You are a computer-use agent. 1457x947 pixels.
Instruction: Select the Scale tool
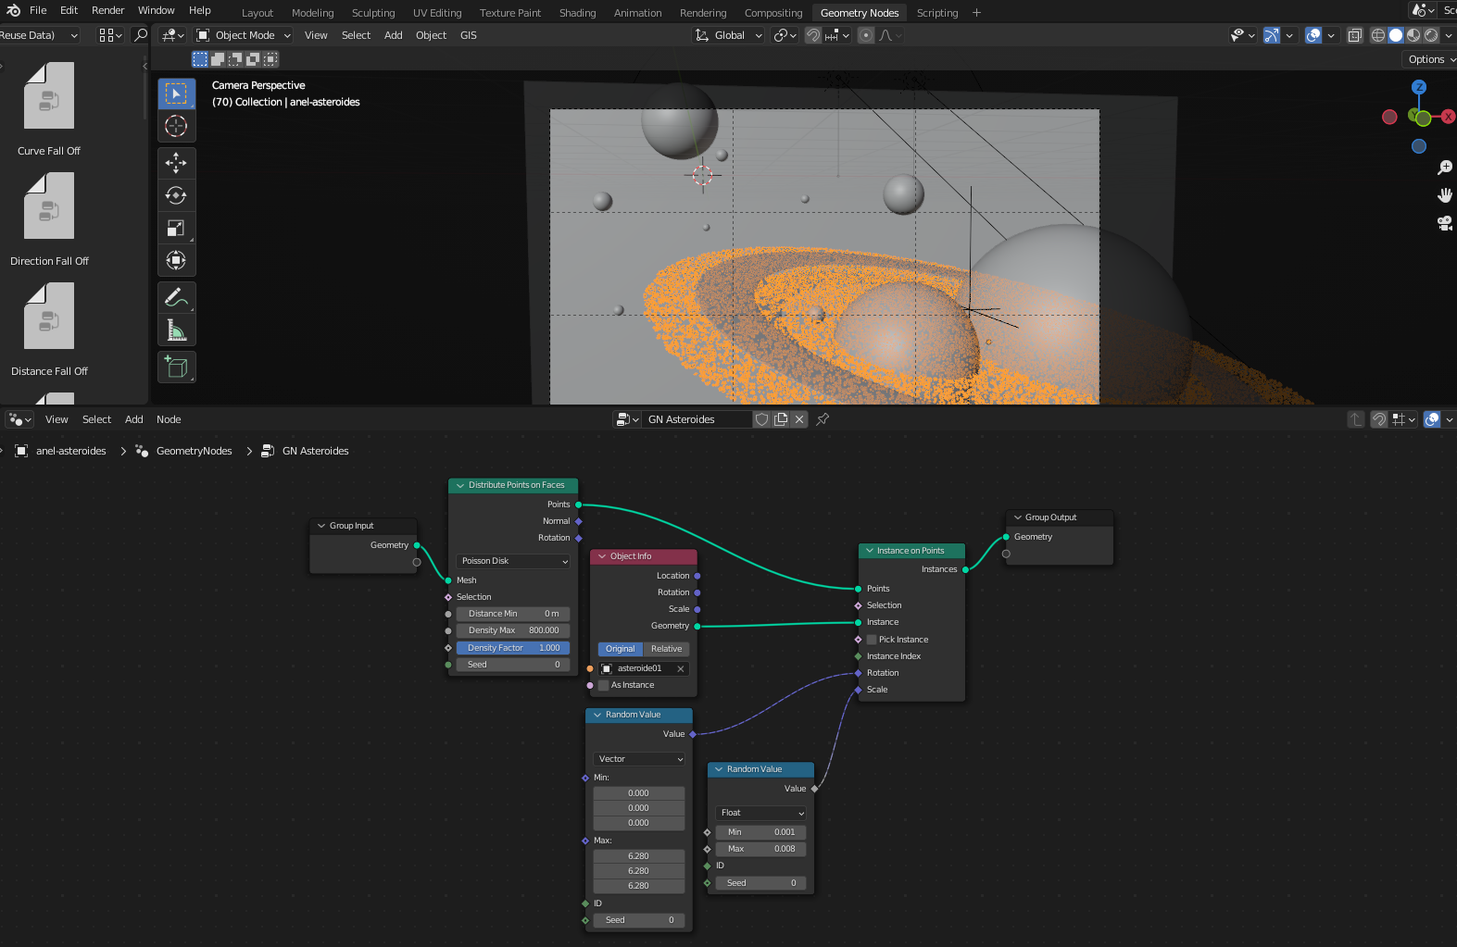coord(176,228)
